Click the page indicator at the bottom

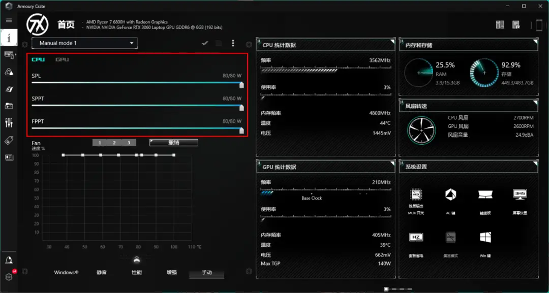tap(399, 289)
